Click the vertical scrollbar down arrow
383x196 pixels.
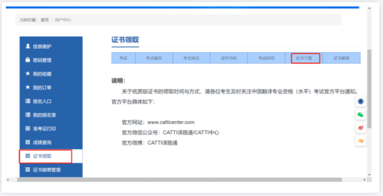pyautogui.click(x=369, y=175)
